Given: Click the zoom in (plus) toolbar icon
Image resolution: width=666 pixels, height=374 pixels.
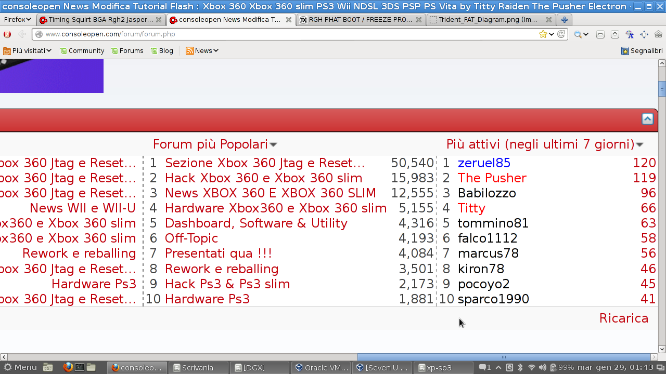Looking at the screenshot, I should click(x=614, y=34).
